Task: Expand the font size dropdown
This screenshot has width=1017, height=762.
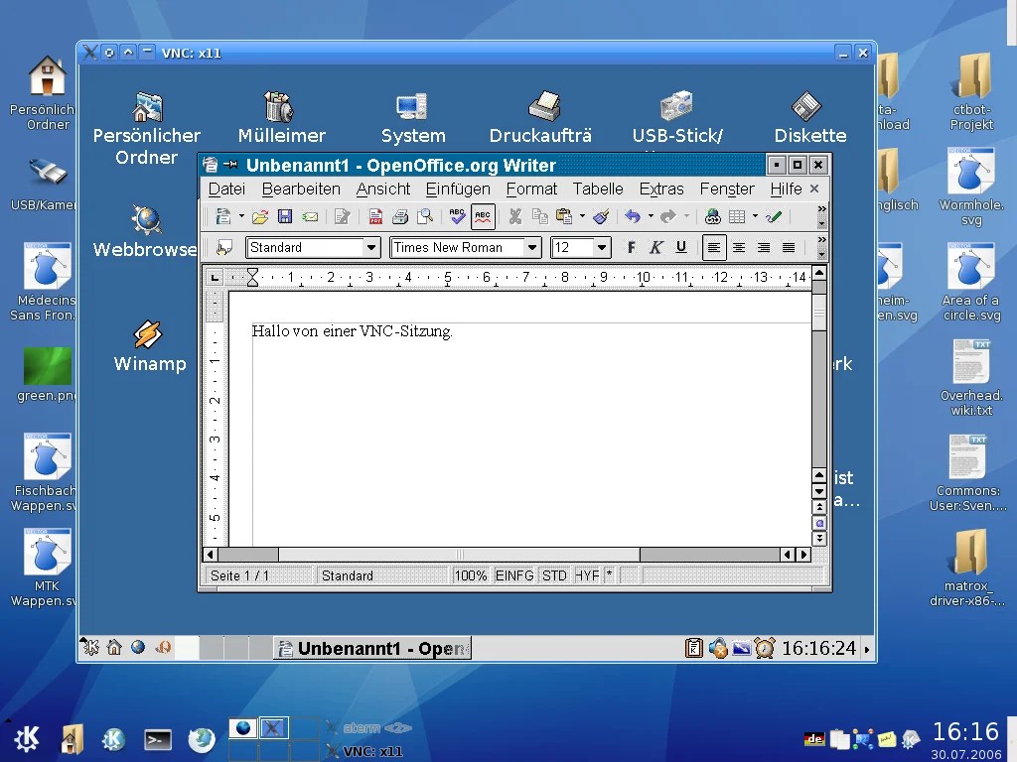Action: 600,245
